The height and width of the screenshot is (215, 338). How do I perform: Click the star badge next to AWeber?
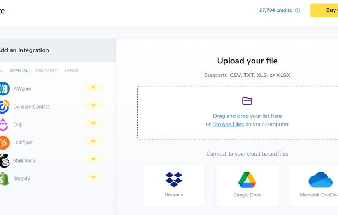pyautogui.click(x=94, y=87)
